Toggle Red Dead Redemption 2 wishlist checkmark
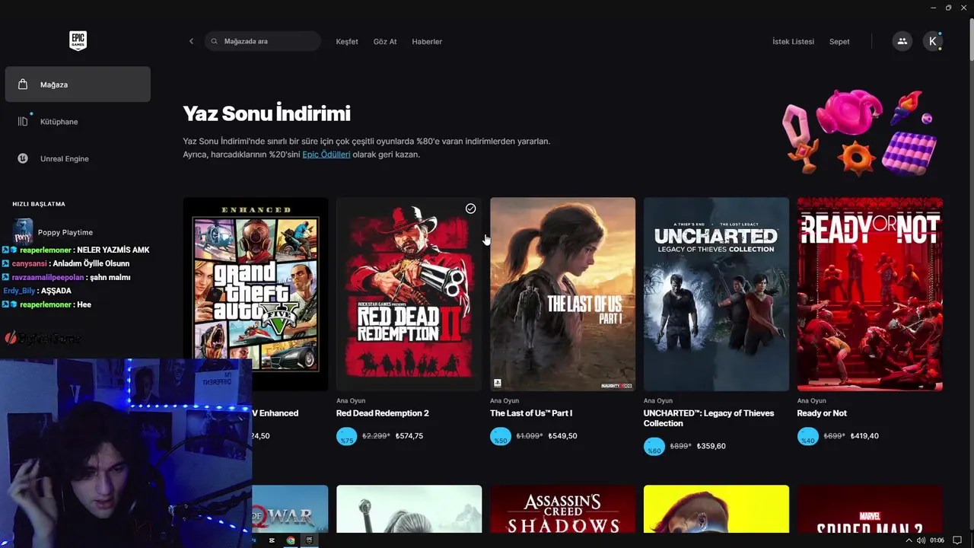Screen dimensions: 974x548 click(470, 209)
